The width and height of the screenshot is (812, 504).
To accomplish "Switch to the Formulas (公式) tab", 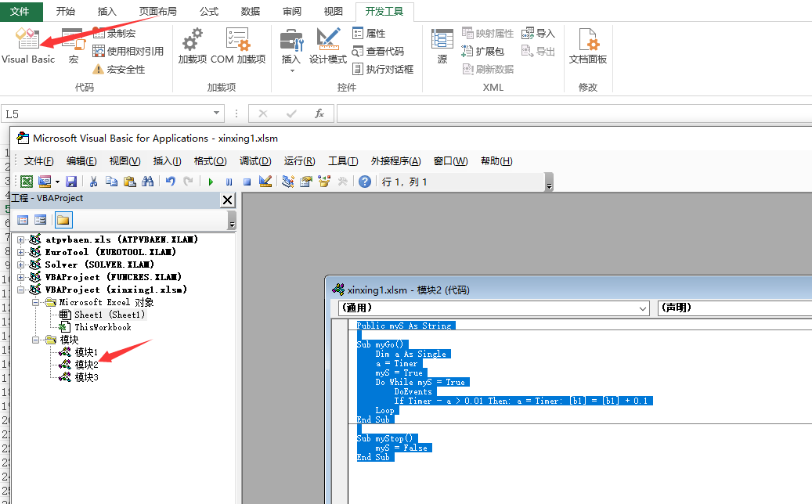I will pos(209,12).
